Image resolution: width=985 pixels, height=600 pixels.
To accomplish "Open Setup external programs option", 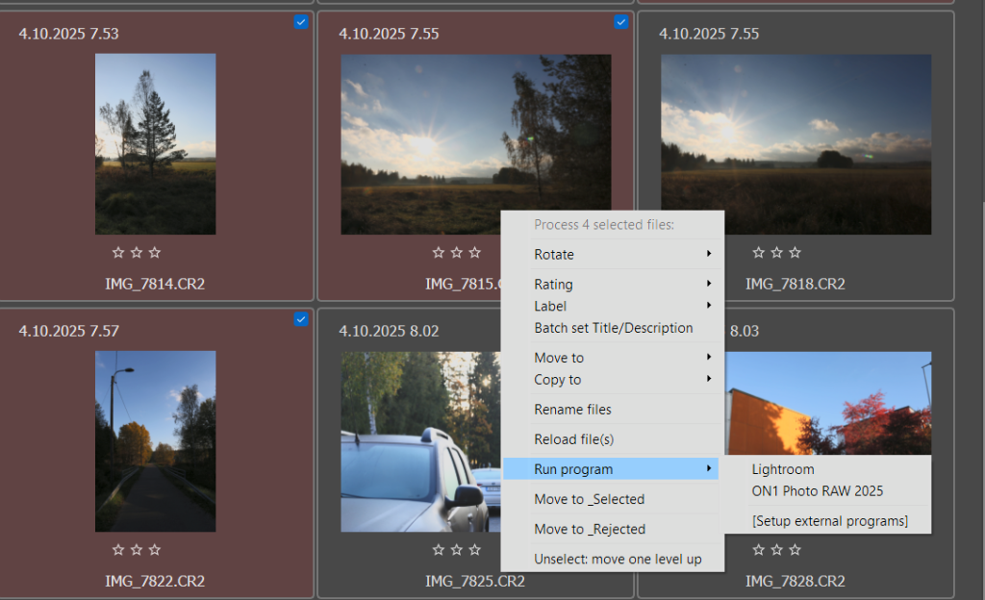I will pyautogui.click(x=829, y=521).
